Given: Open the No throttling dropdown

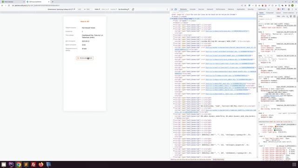Looking at the screenshot, I should [x=123, y=9].
